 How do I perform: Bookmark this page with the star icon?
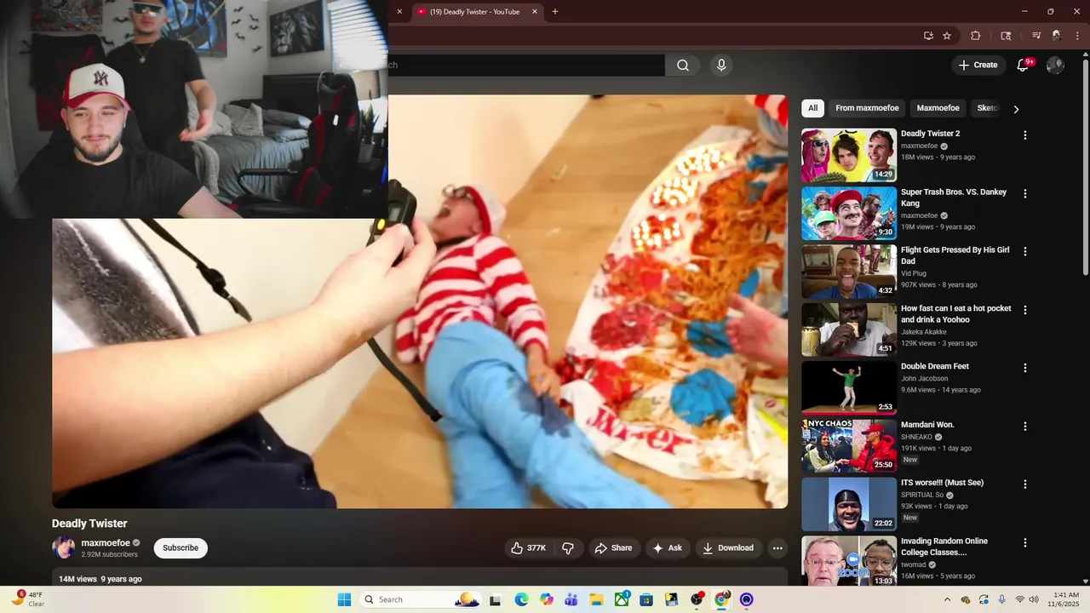pyautogui.click(x=947, y=36)
